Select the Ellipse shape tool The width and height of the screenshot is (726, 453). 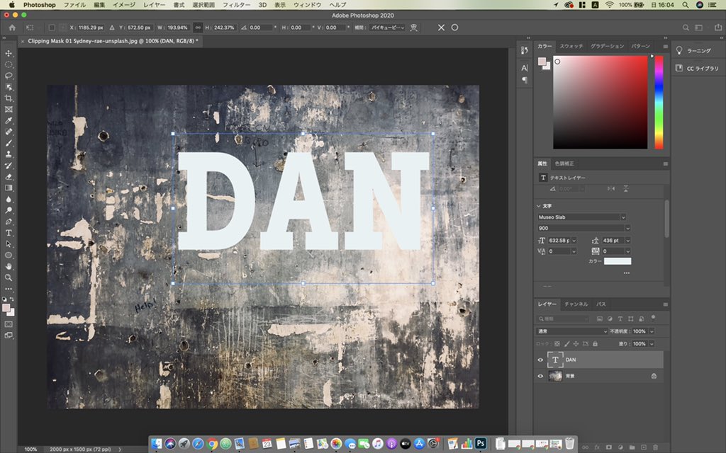9,255
